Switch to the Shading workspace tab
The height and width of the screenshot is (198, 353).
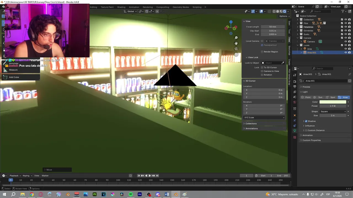pyautogui.click(x=121, y=7)
